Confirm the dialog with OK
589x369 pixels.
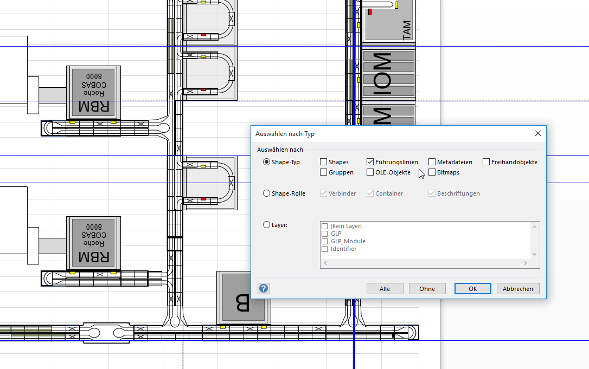pyautogui.click(x=472, y=289)
